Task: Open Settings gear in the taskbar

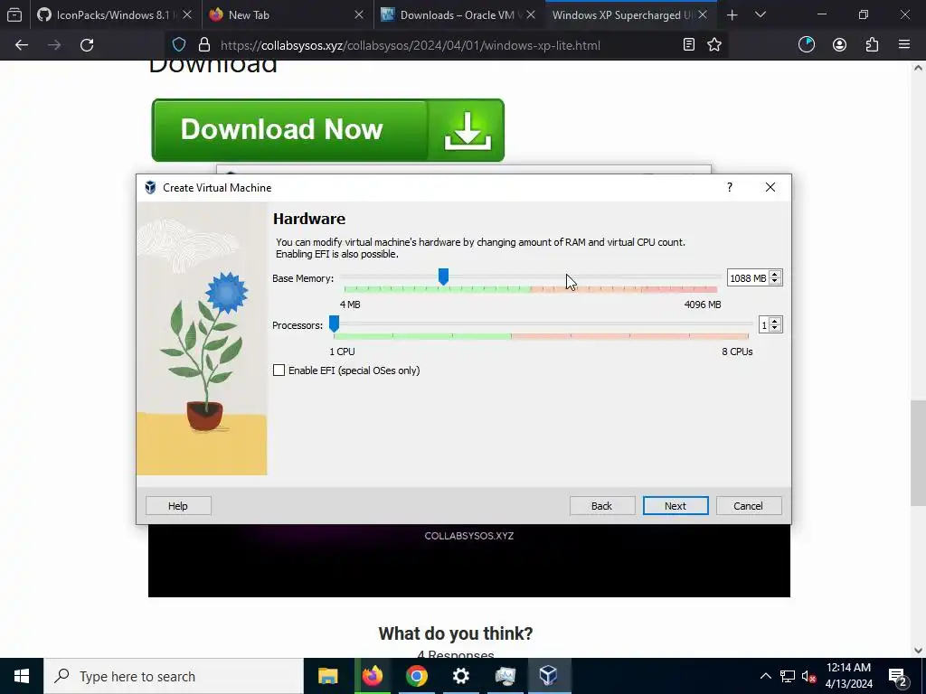Action: click(x=460, y=676)
